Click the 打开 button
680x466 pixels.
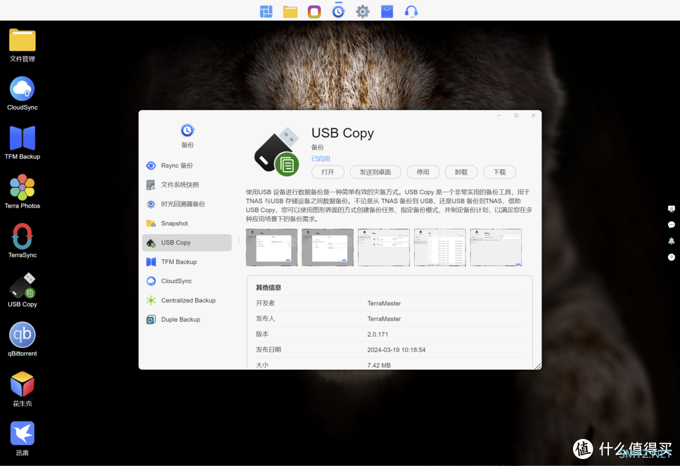pyautogui.click(x=328, y=172)
